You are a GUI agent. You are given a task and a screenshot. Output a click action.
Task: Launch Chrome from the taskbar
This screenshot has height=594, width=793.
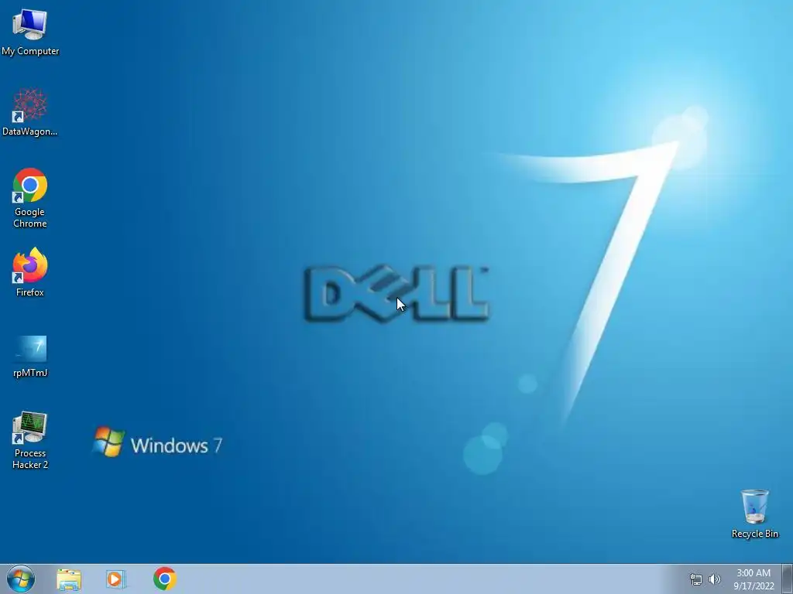tap(165, 579)
